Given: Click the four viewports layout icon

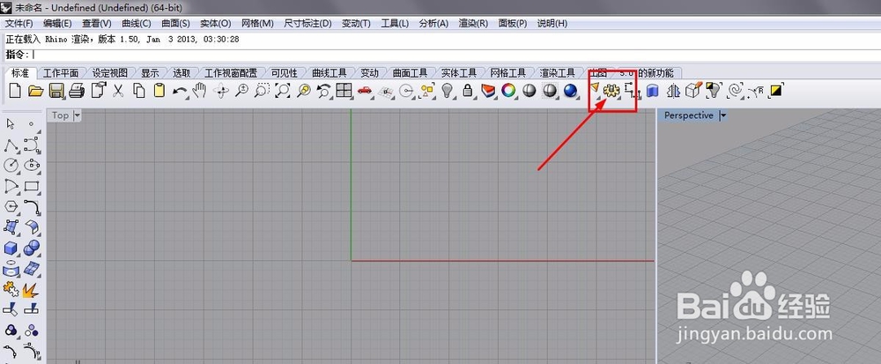Looking at the screenshot, I should coord(344,91).
